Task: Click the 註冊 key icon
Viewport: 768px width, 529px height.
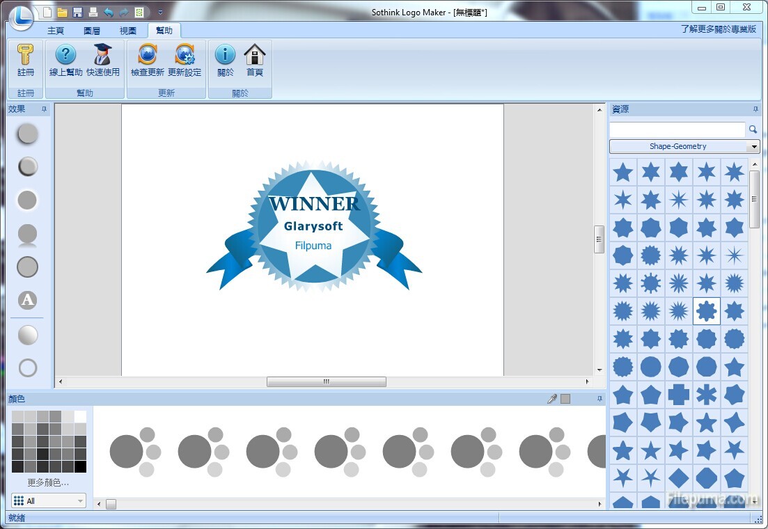Action: [x=26, y=61]
